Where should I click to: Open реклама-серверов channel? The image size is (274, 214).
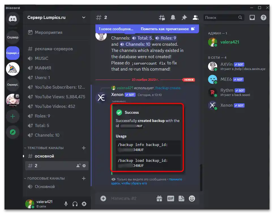pos(57,49)
